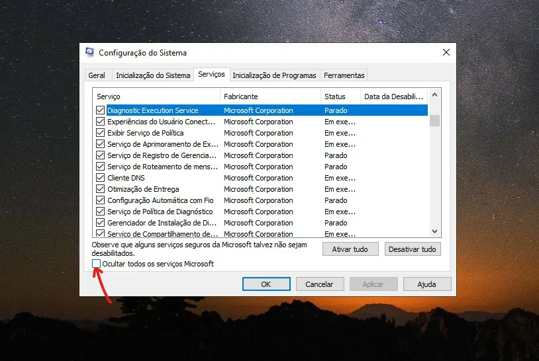
Task: Click Em exe... status in Otimização de Entrega row
Action: tap(340, 189)
